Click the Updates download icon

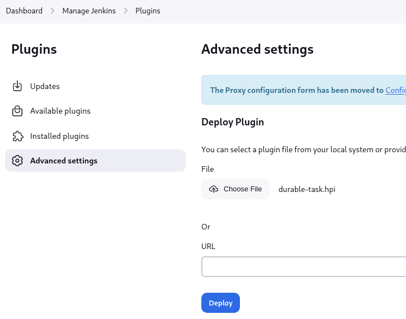(17, 86)
